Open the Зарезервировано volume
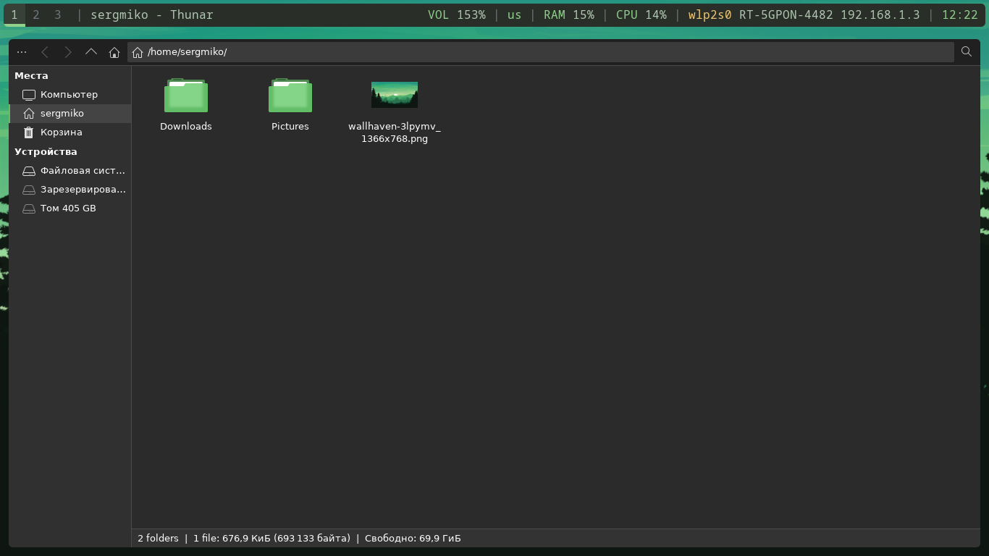Viewport: 989px width, 556px height. 83,190
